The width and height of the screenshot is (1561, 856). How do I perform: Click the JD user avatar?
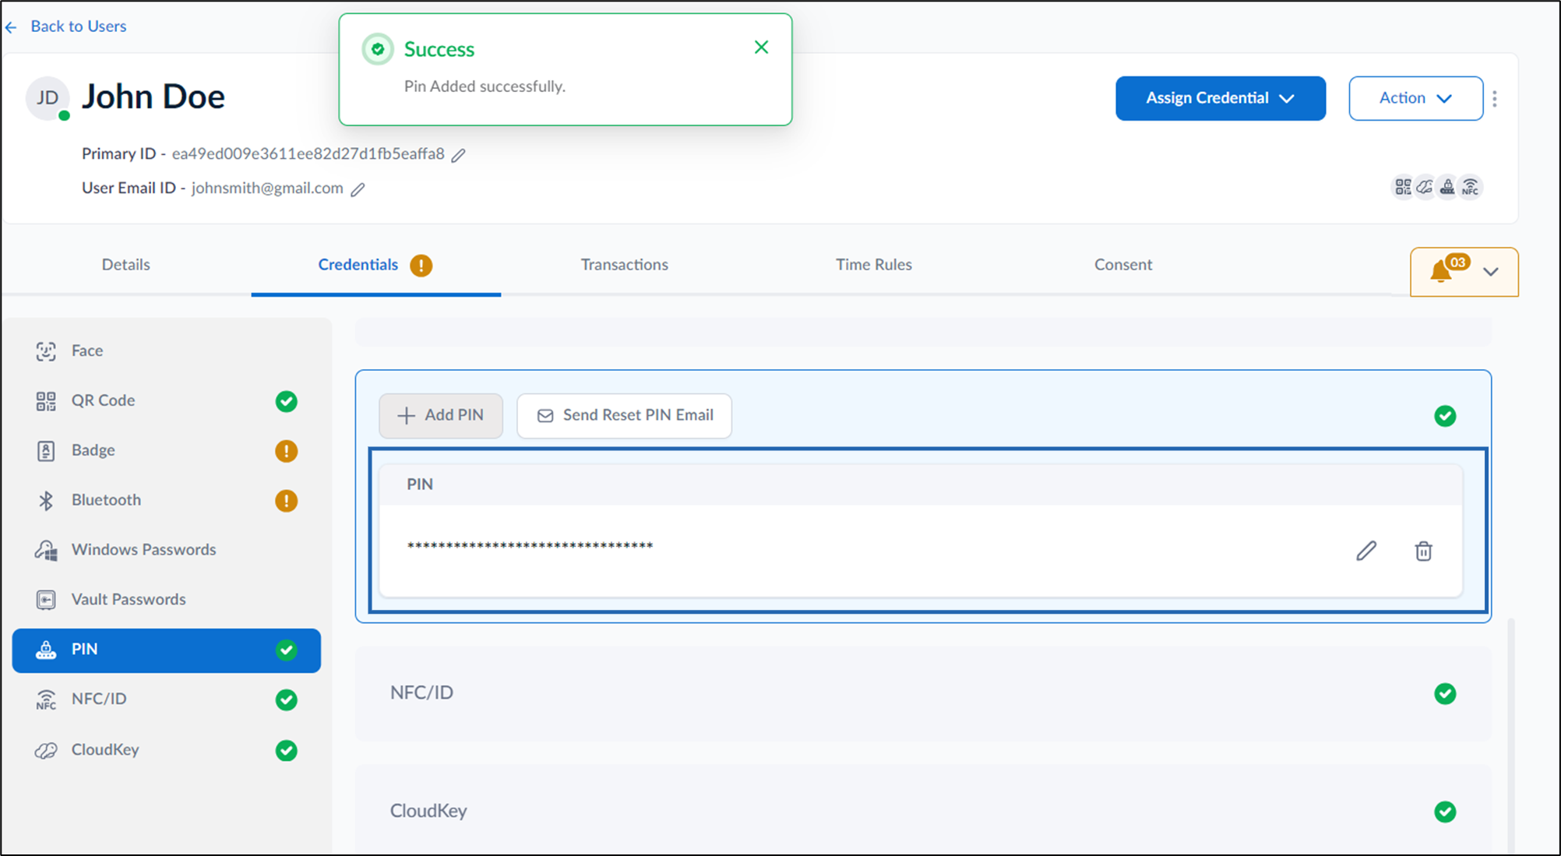[x=48, y=98]
